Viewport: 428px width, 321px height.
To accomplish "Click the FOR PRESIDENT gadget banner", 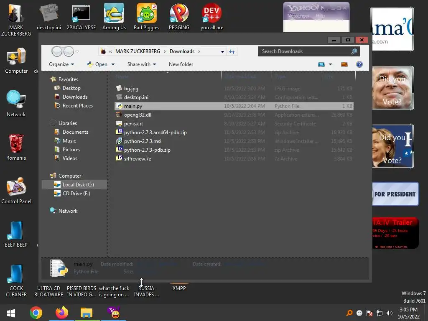I will 395,194.
